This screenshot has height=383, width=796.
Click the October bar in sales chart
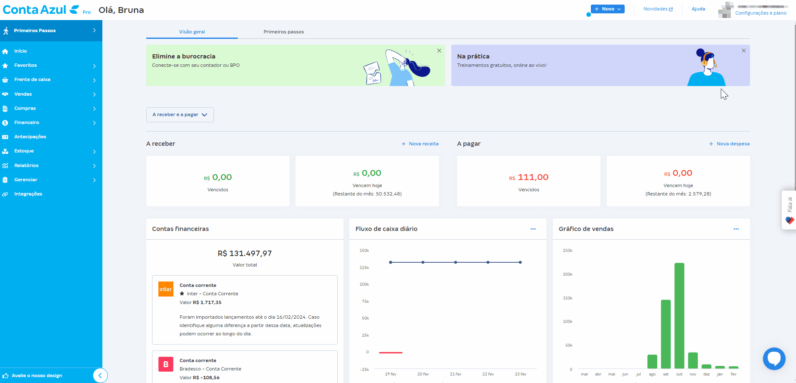pyautogui.click(x=679, y=315)
